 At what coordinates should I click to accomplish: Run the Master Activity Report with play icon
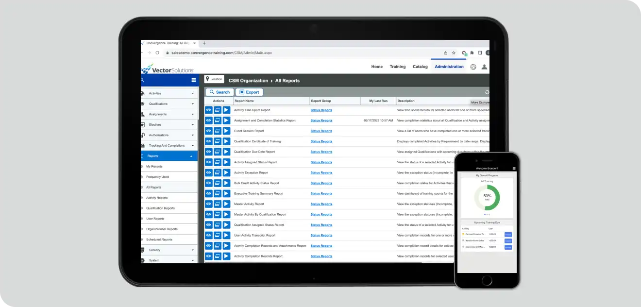(226, 204)
